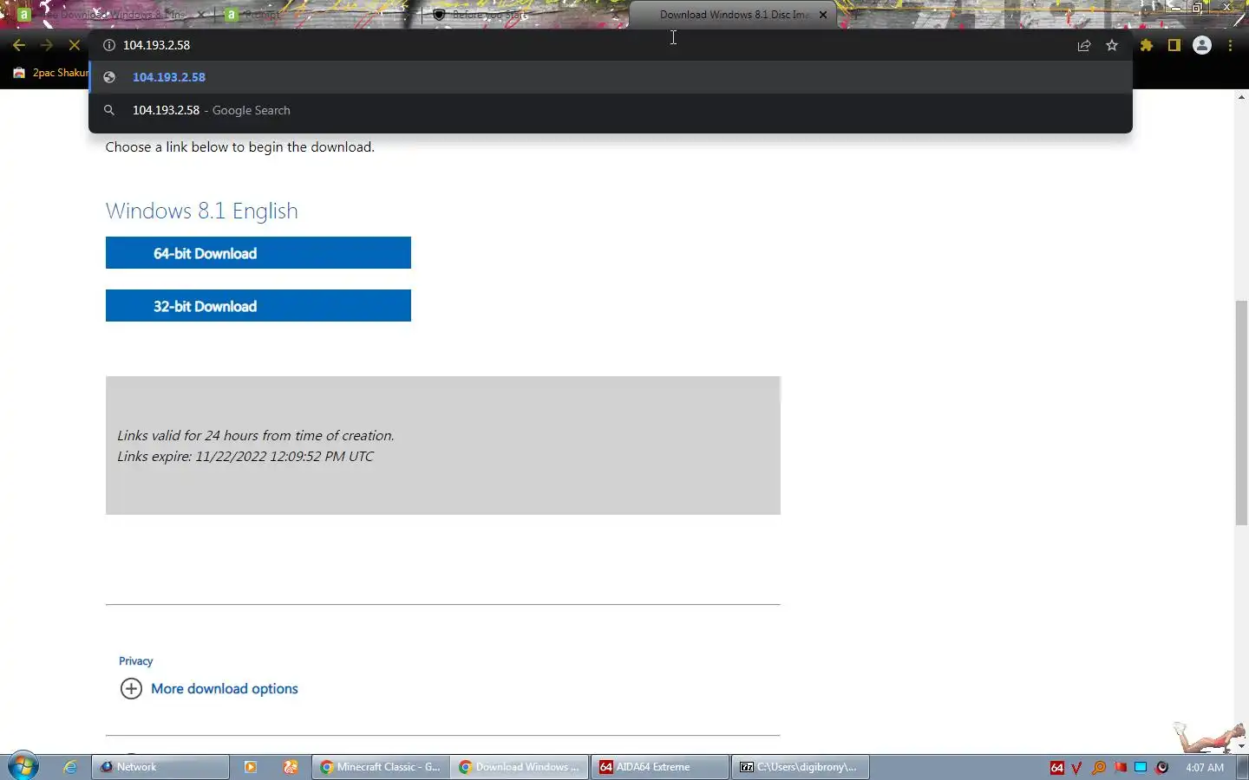
Task: Open the orange taskbar icon beside the media player
Action: tap(291, 767)
